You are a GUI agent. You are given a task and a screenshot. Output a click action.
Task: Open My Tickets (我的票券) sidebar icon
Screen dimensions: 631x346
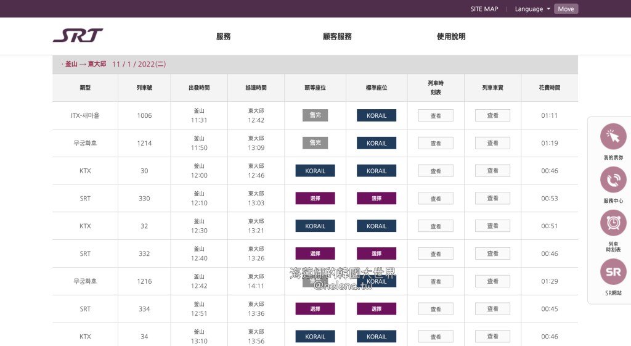tap(613, 137)
